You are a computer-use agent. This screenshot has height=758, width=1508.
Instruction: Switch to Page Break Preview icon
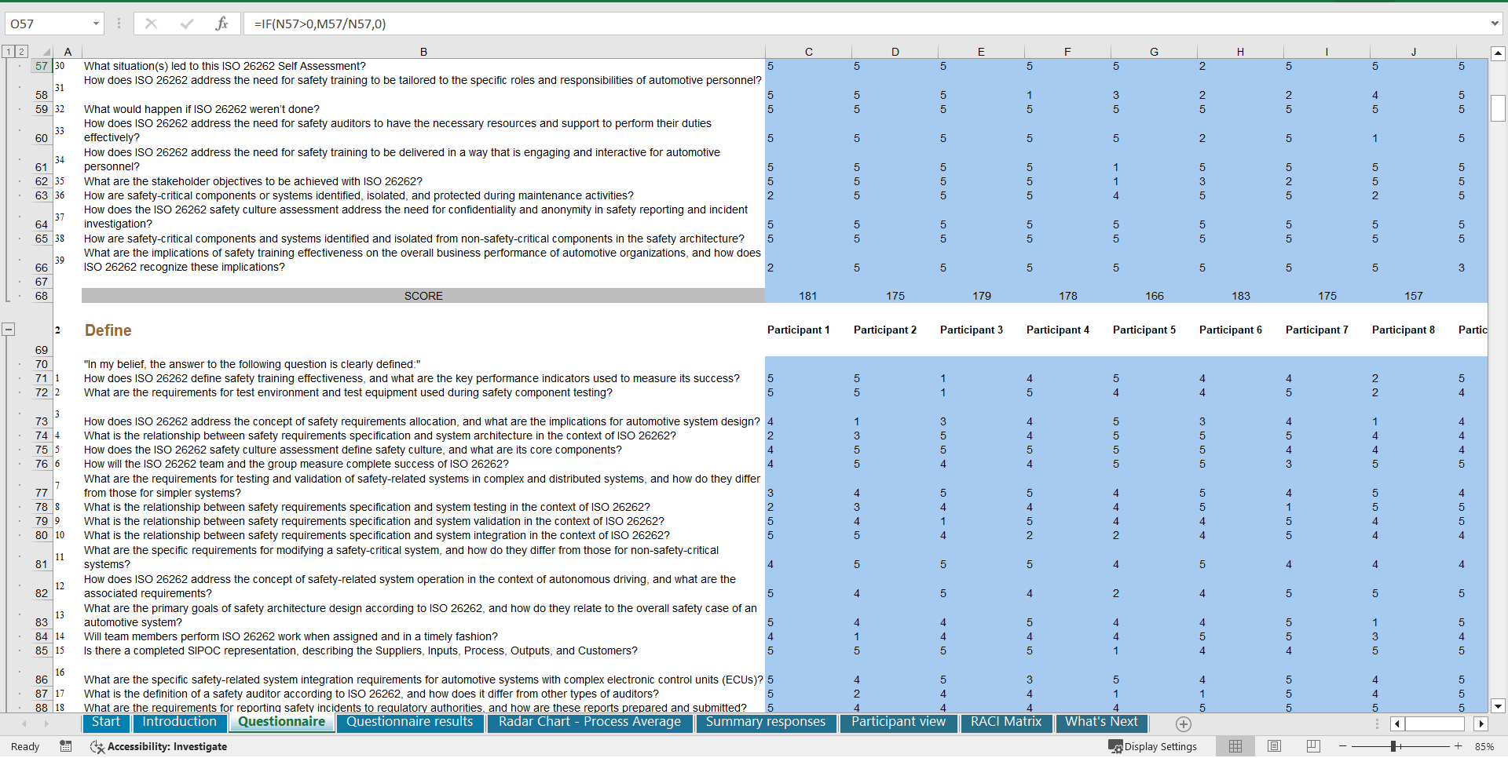pos(1313,746)
